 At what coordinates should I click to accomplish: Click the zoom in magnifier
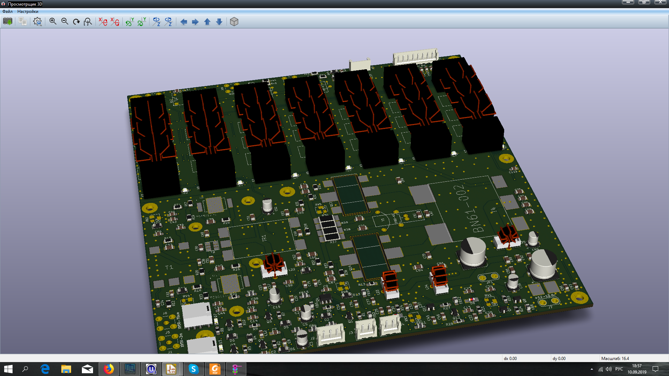53,22
